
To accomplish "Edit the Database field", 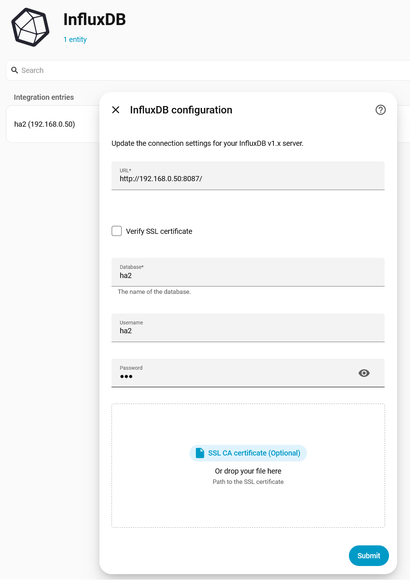I will (248, 272).
